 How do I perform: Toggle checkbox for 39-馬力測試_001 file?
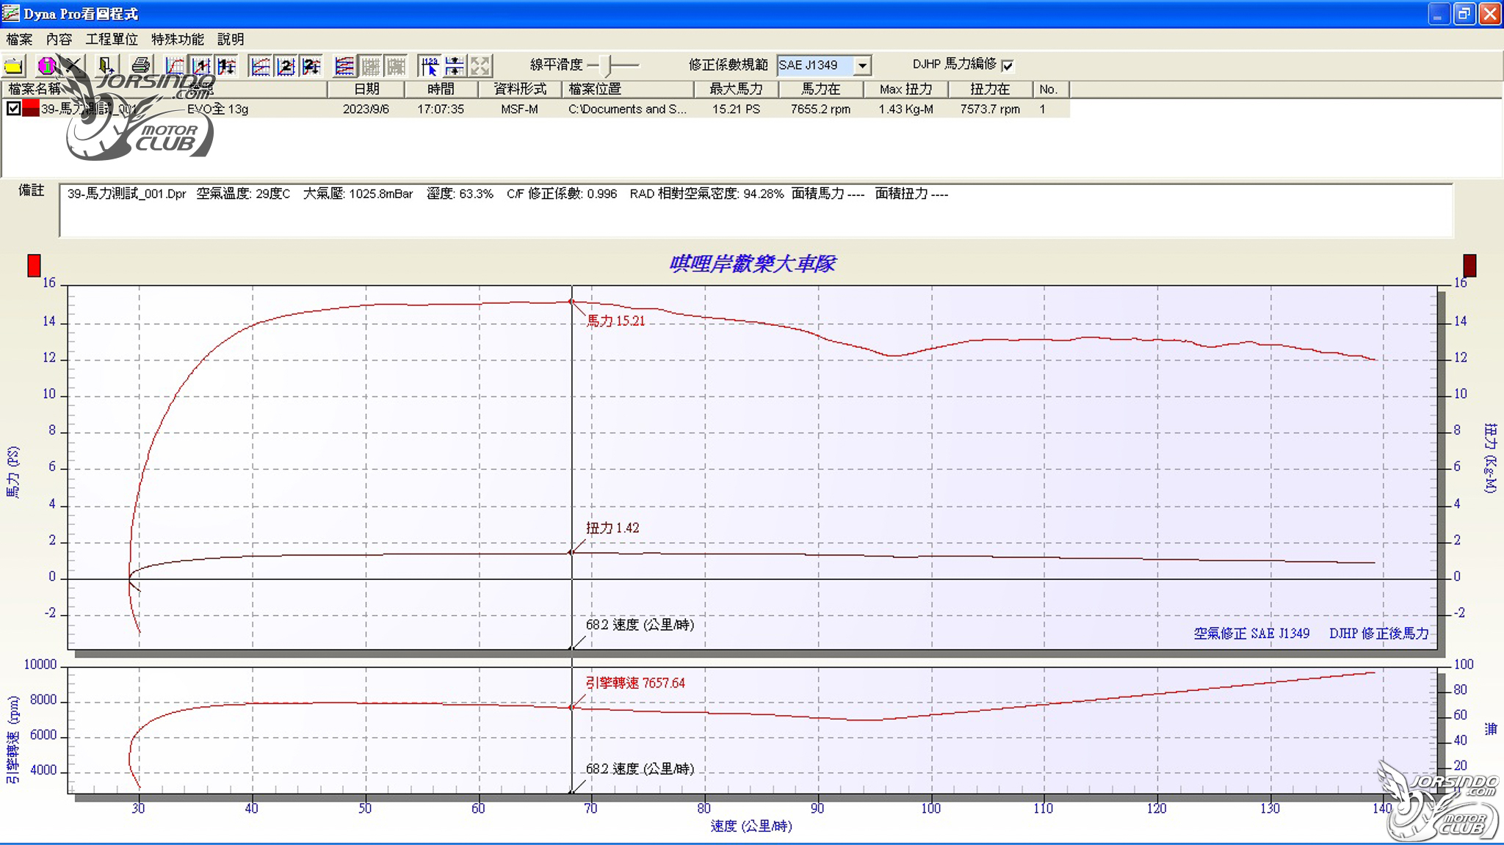[x=13, y=109]
